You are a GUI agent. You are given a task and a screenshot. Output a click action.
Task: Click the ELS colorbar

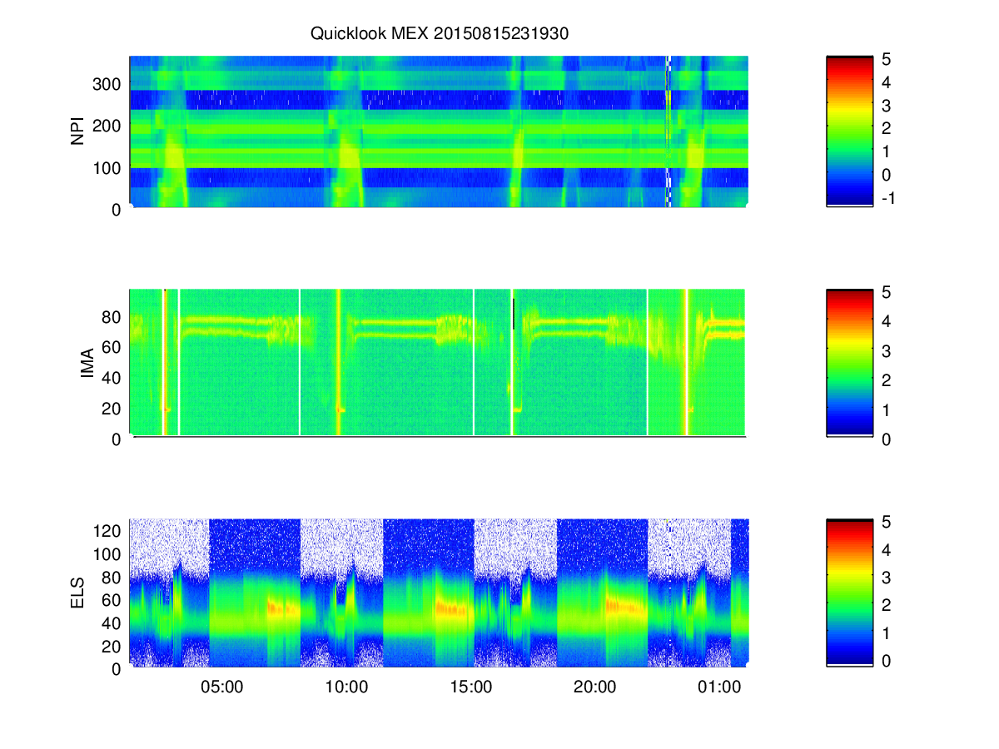click(849, 592)
